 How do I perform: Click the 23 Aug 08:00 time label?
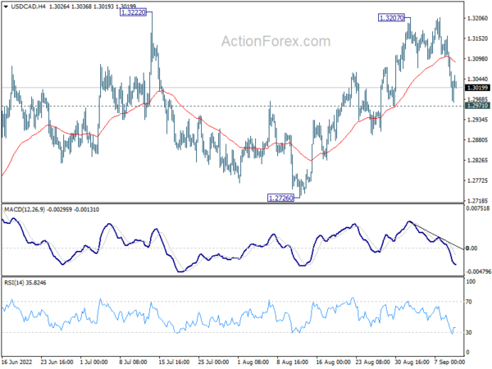(x=373, y=362)
